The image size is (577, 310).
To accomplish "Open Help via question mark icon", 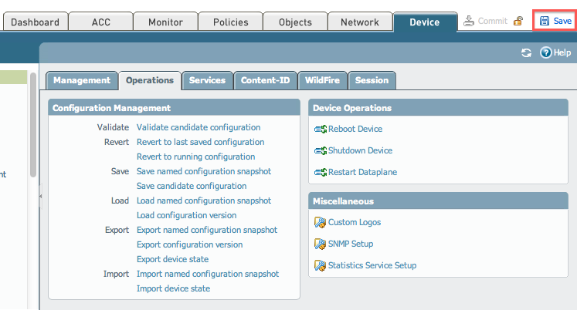I will pyautogui.click(x=545, y=52).
